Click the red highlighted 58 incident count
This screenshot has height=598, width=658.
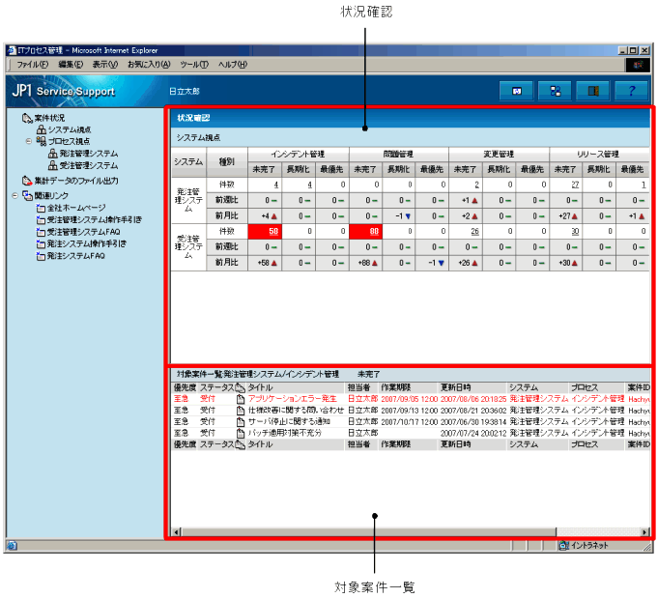pos(273,231)
